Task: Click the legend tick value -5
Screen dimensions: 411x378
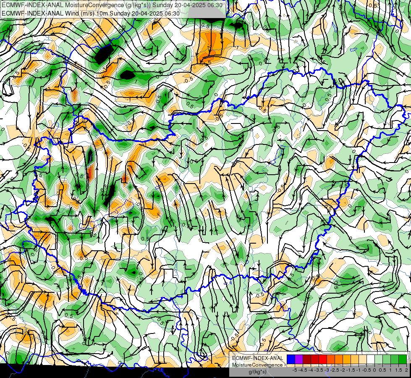Action: point(295,370)
